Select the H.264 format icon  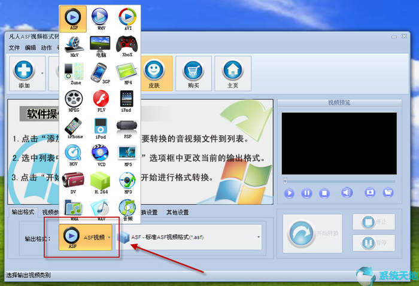[99, 182]
